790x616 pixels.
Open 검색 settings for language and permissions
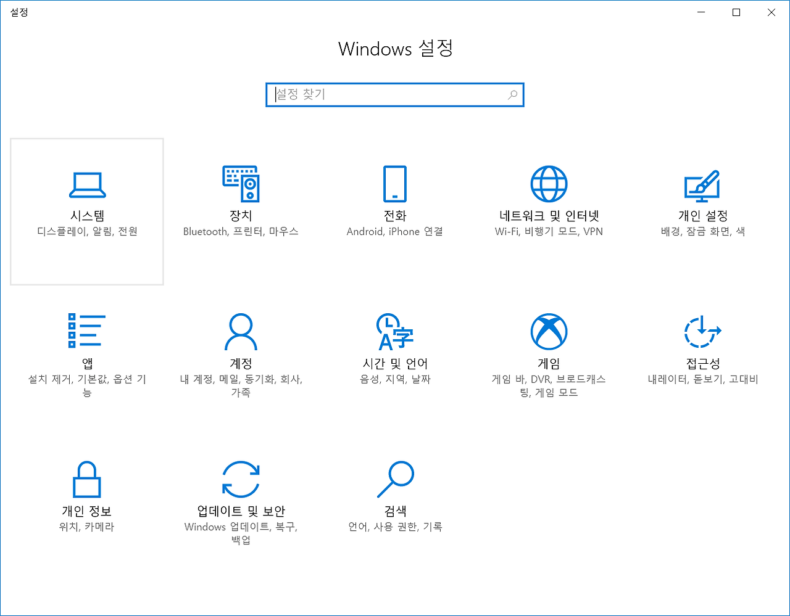coord(394,498)
